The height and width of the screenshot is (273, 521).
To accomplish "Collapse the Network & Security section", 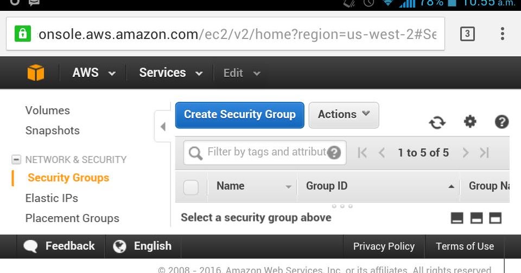I will (16, 160).
